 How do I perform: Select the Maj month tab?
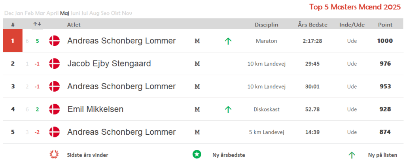pos(64,13)
